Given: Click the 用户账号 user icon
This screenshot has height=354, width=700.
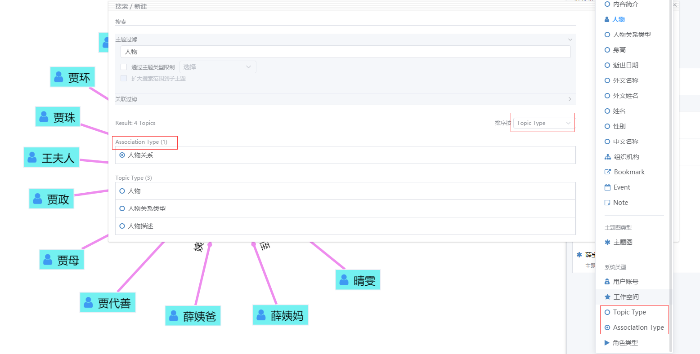Looking at the screenshot, I should 607,282.
